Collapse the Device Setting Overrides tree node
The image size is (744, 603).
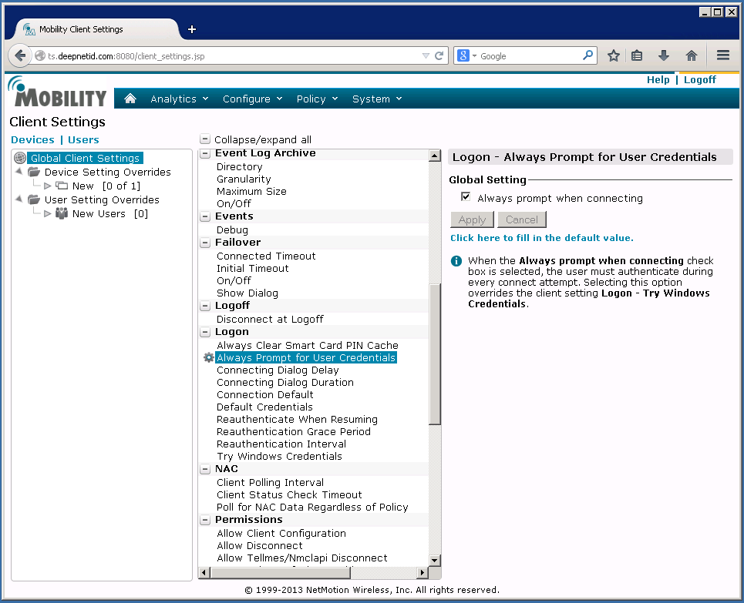coord(19,172)
